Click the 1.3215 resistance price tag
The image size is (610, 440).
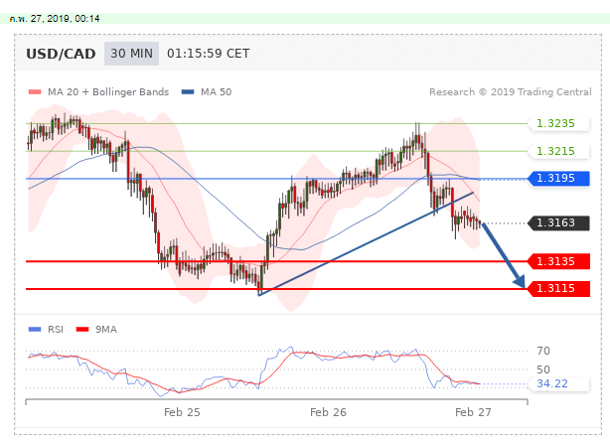[558, 151]
